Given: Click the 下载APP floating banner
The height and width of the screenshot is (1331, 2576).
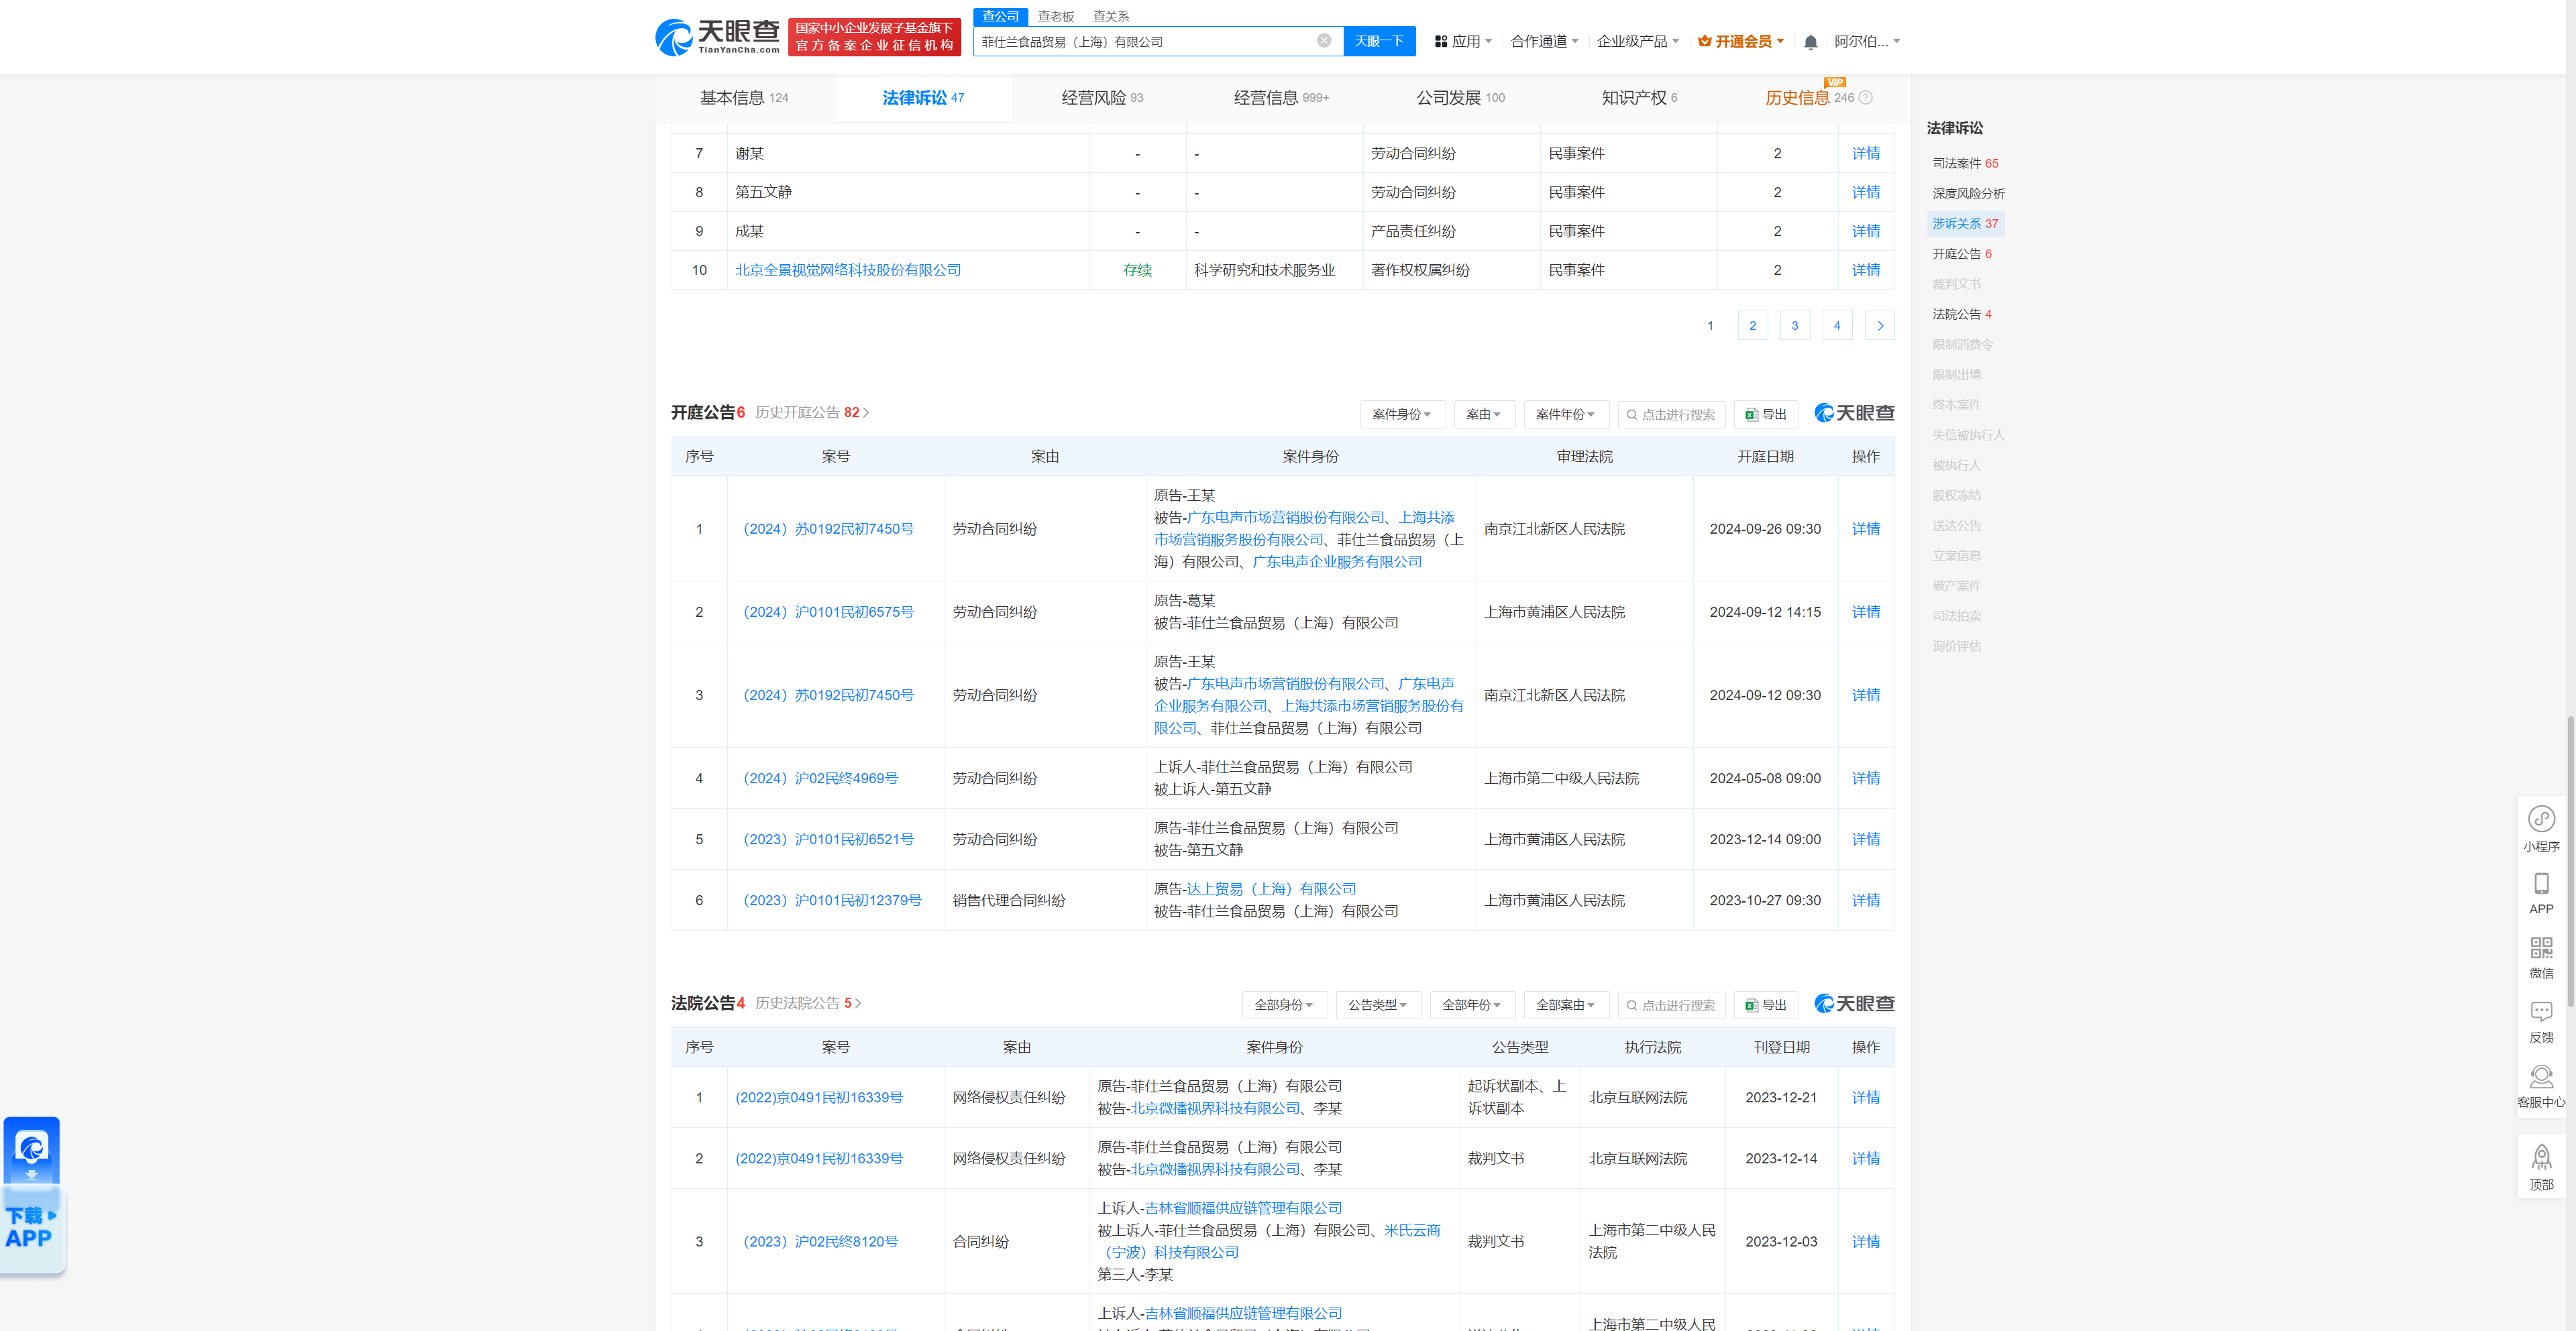Looking at the screenshot, I should tap(32, 1195).
